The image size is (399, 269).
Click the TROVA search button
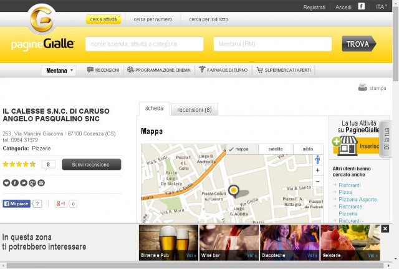pyautogui.click(x=359, y=44)
